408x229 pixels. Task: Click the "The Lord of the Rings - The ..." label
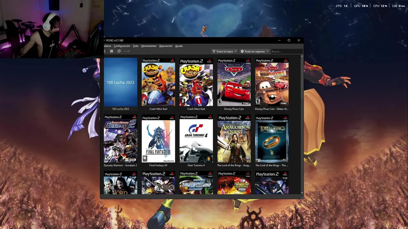(272, 165)
